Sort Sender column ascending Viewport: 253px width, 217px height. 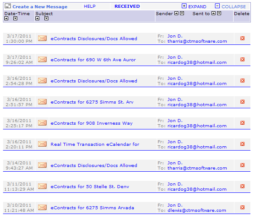point(177,13)
